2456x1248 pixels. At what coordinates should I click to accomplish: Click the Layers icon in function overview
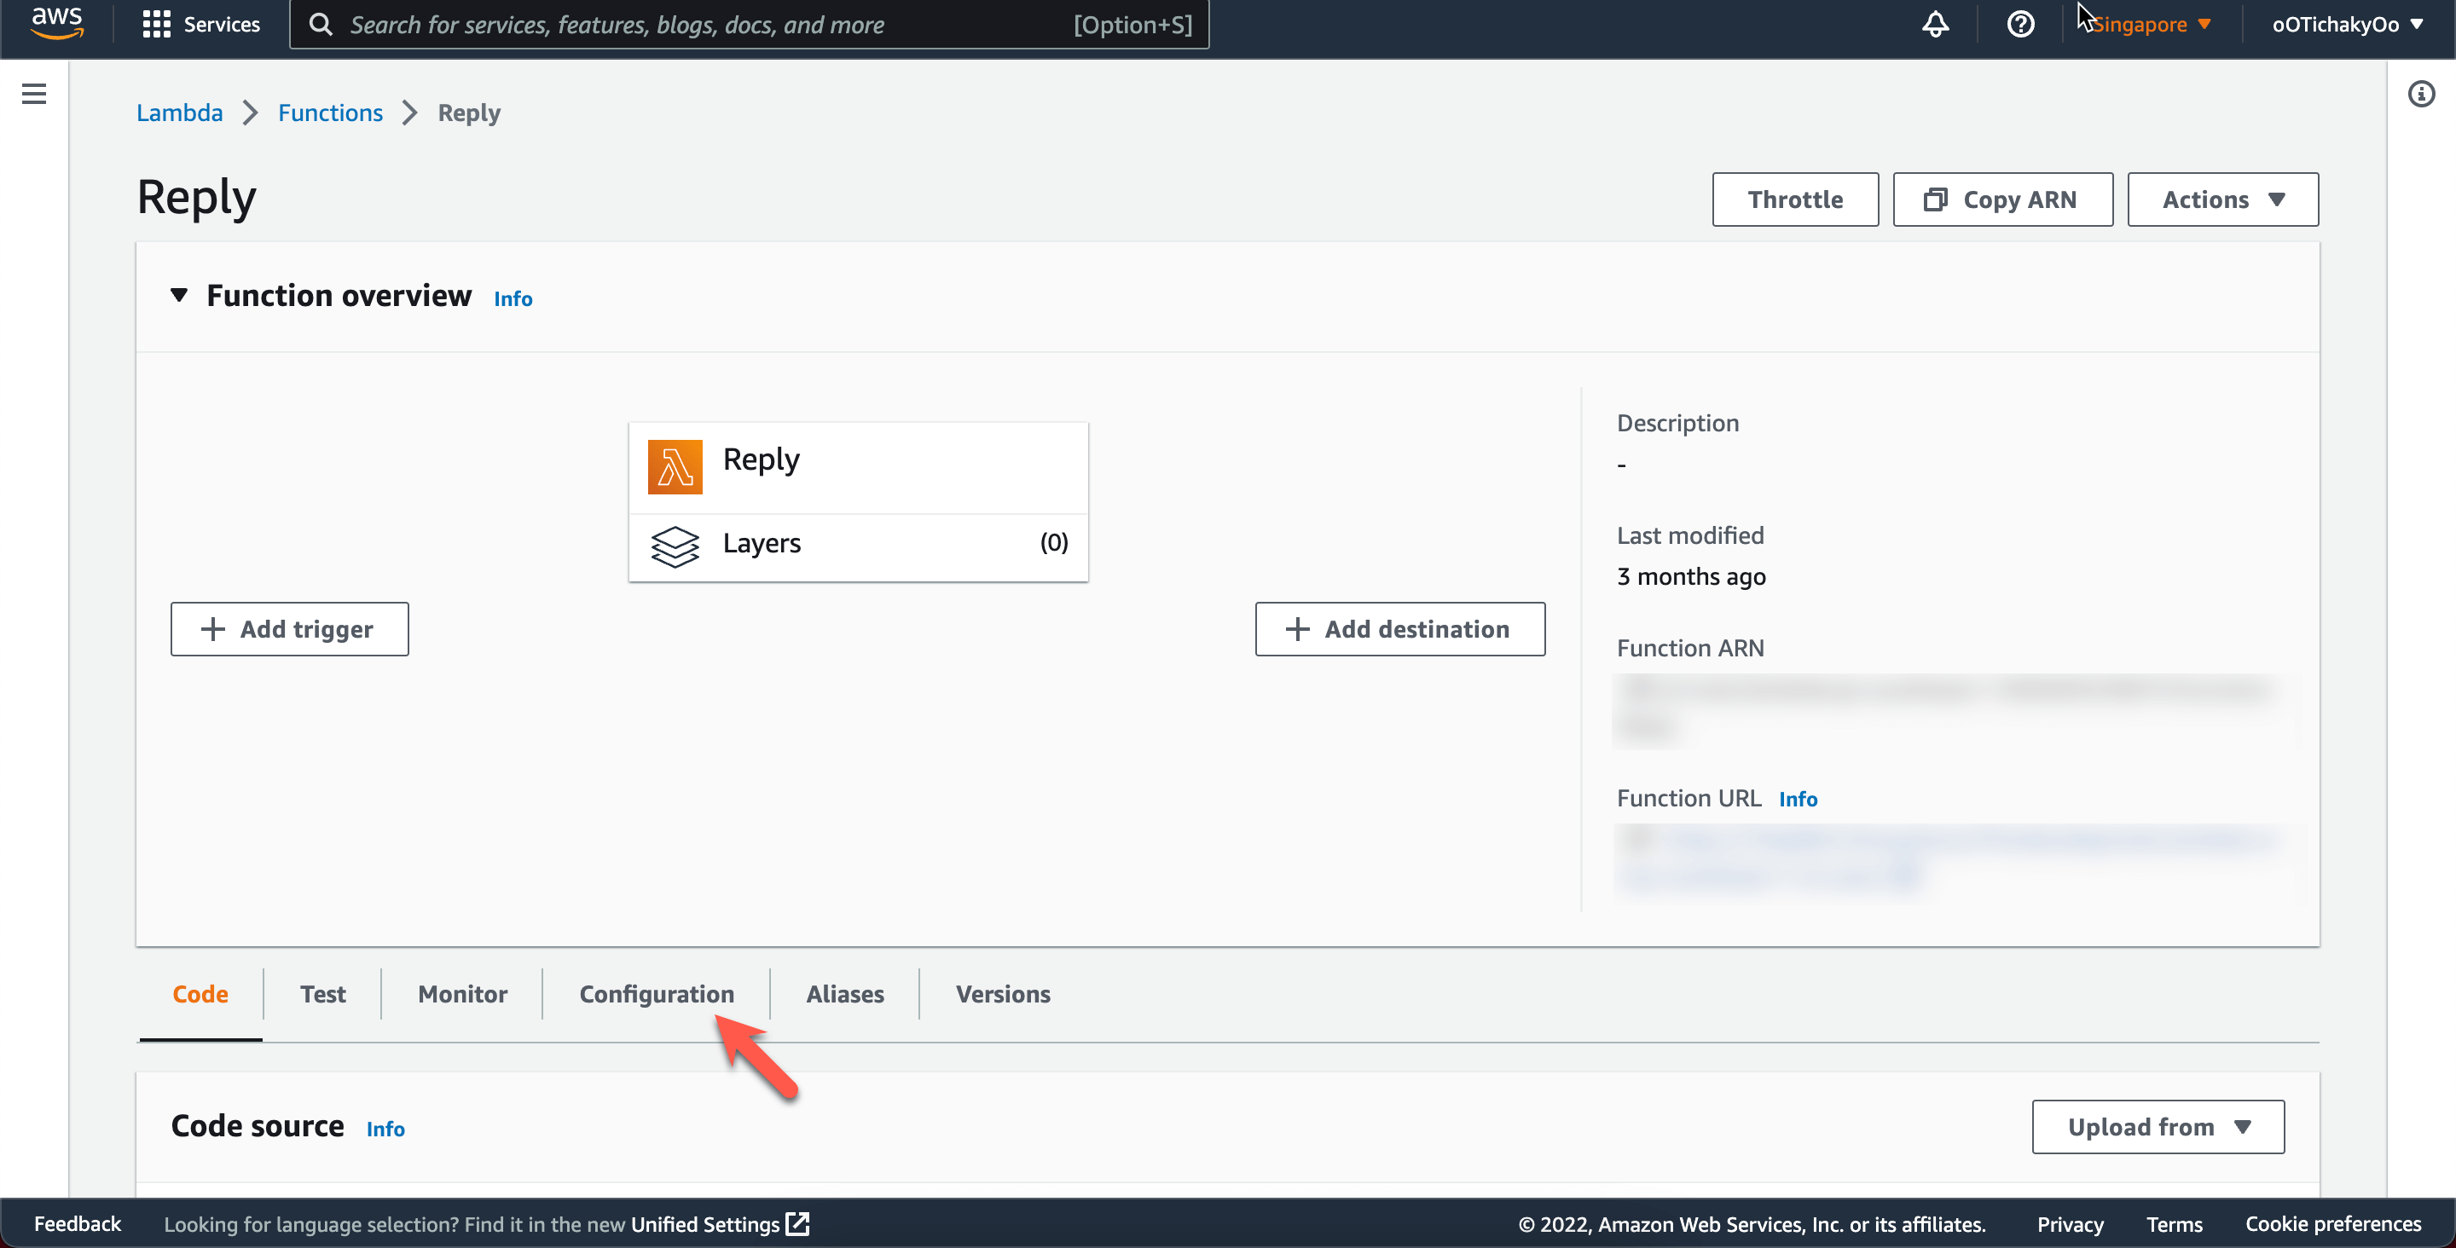[x=675, y=546]
